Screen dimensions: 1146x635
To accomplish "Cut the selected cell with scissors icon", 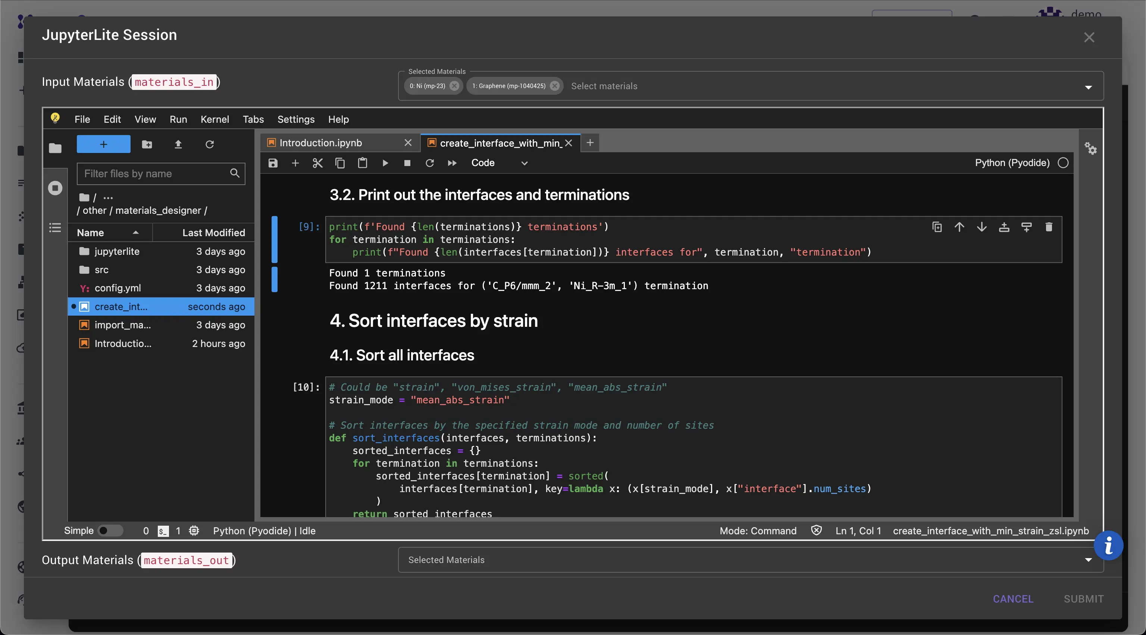I will (x=317, y=163).
